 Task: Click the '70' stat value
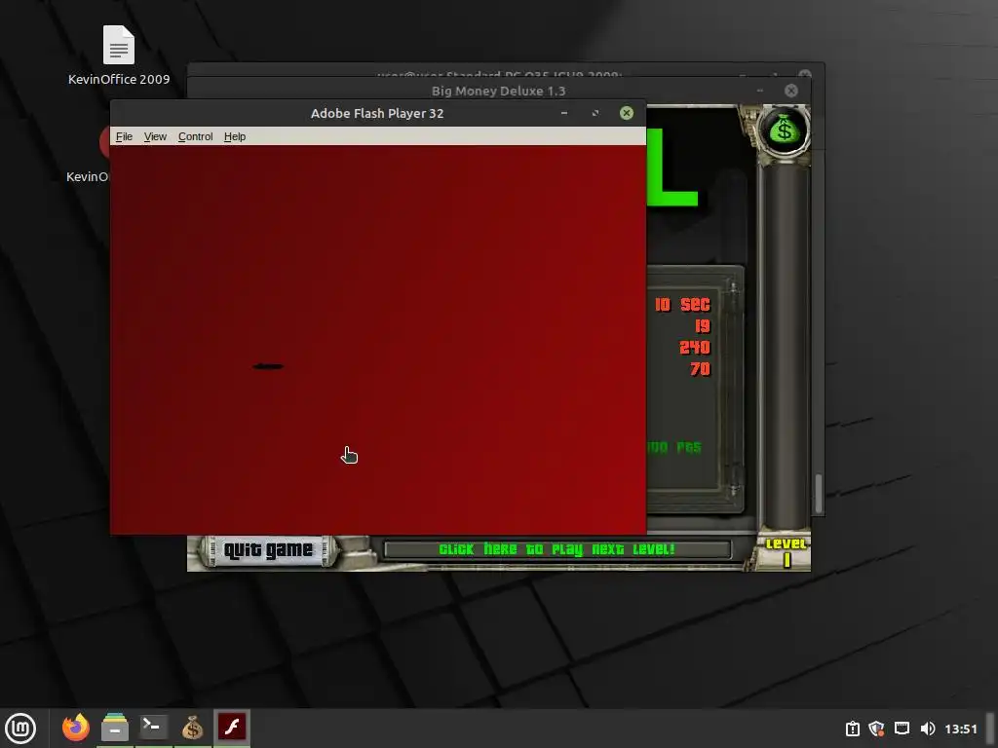tap(700, 369)
